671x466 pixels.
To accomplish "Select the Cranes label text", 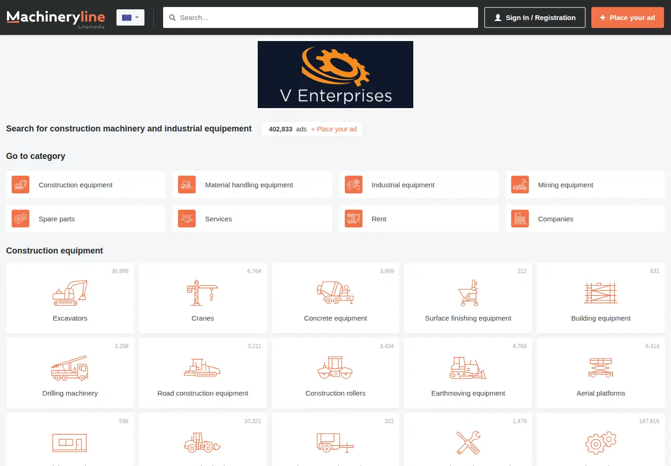I will point(203,318).
